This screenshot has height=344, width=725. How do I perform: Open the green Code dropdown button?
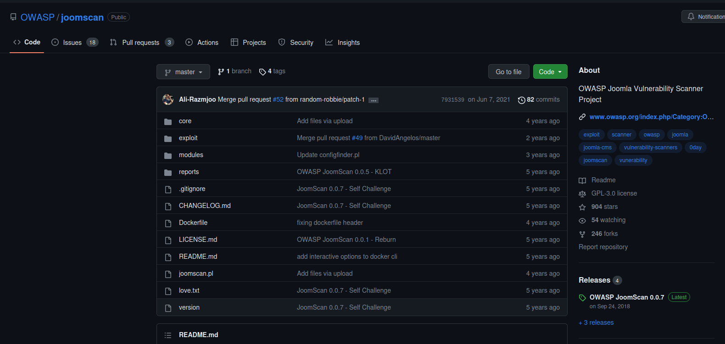click(550, 71)
